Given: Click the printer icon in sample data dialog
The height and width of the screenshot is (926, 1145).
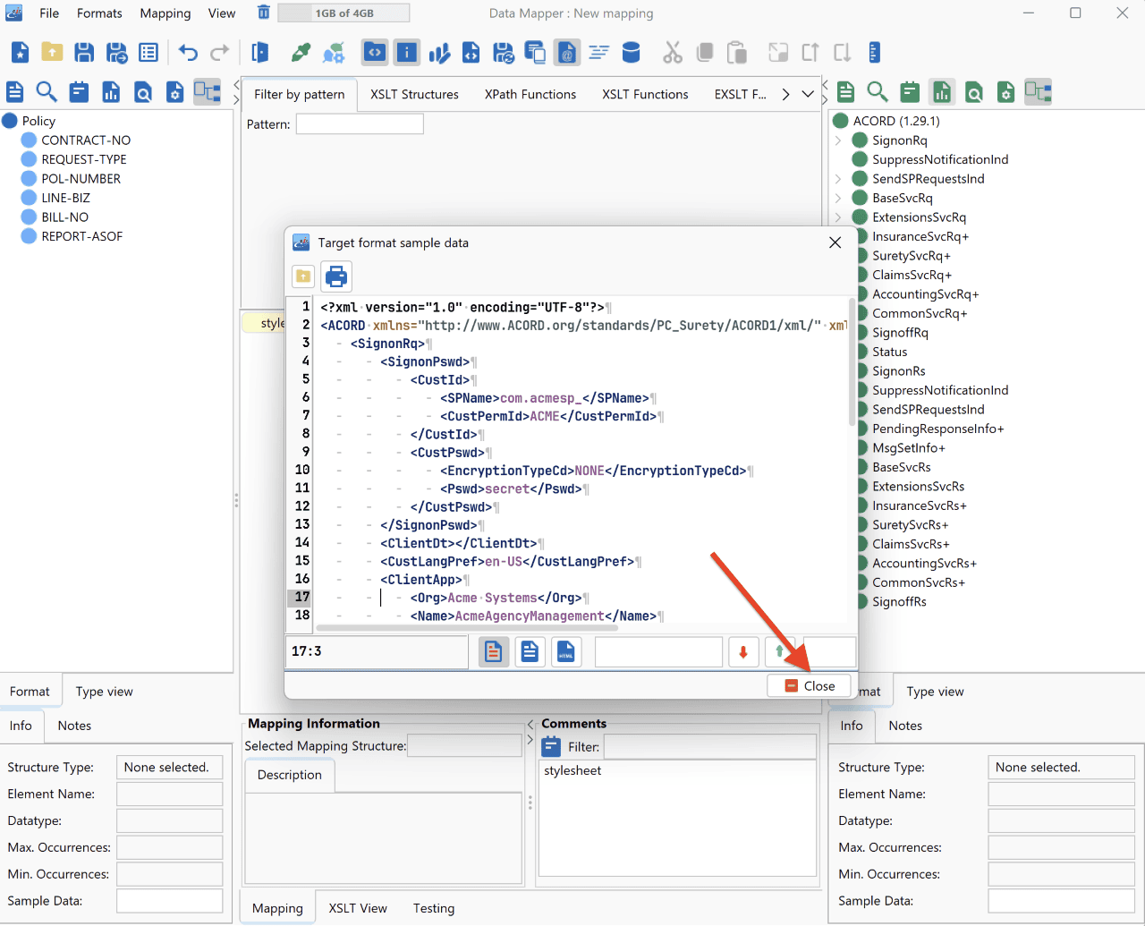Looking at the screenshot, I should [336, 276].
